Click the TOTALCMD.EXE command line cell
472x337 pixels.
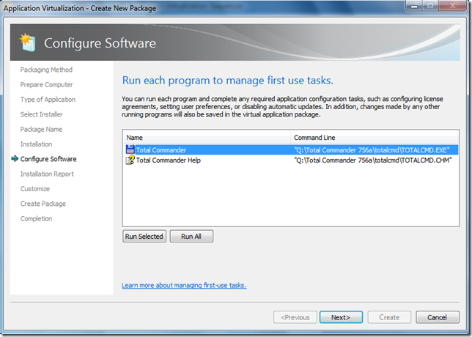[372, 150]
